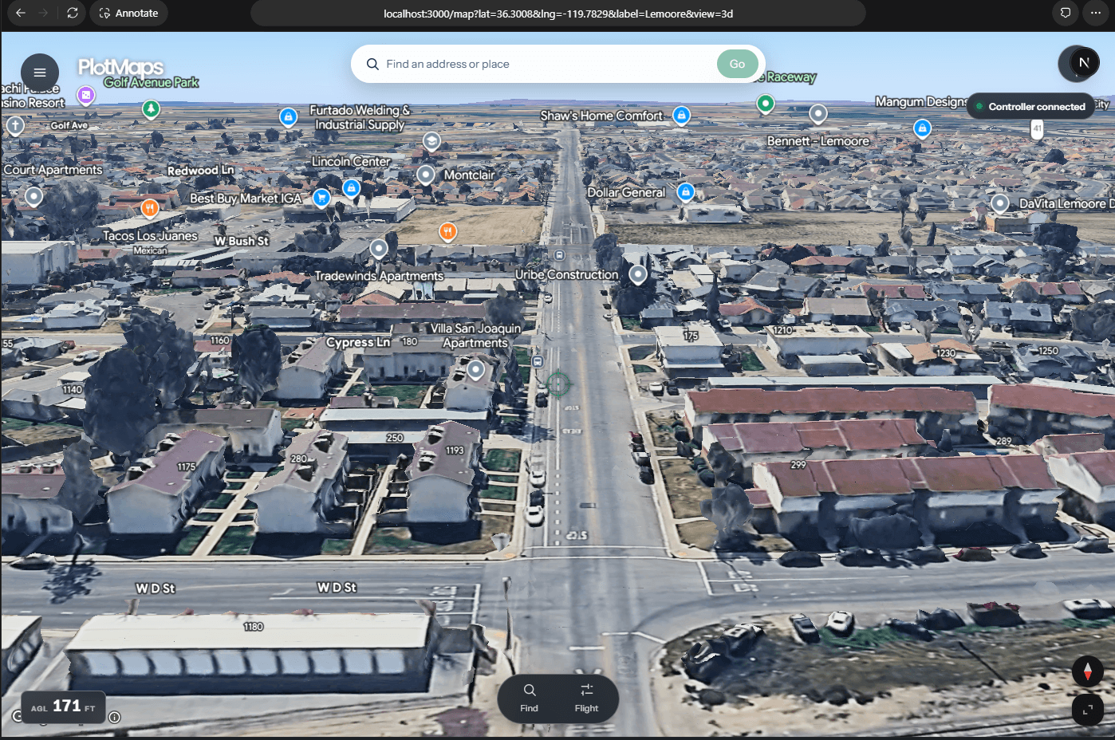Click the W Bush St street label

[242, 241]
